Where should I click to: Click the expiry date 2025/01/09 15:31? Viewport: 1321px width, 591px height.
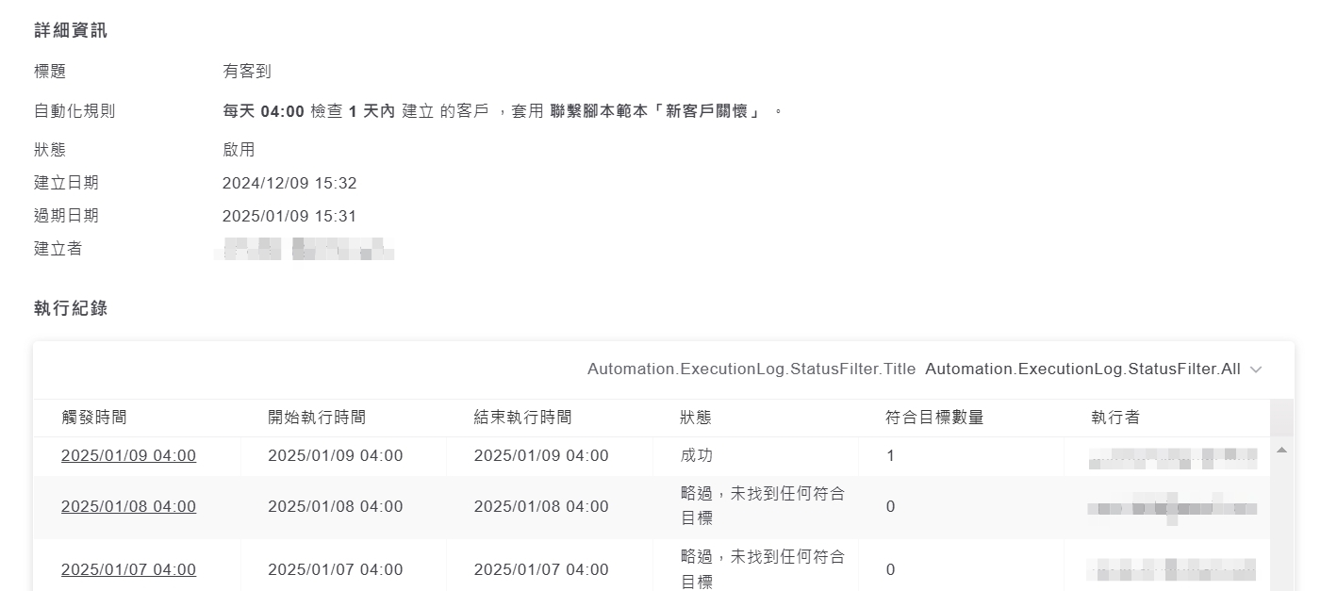coord(289,216)
